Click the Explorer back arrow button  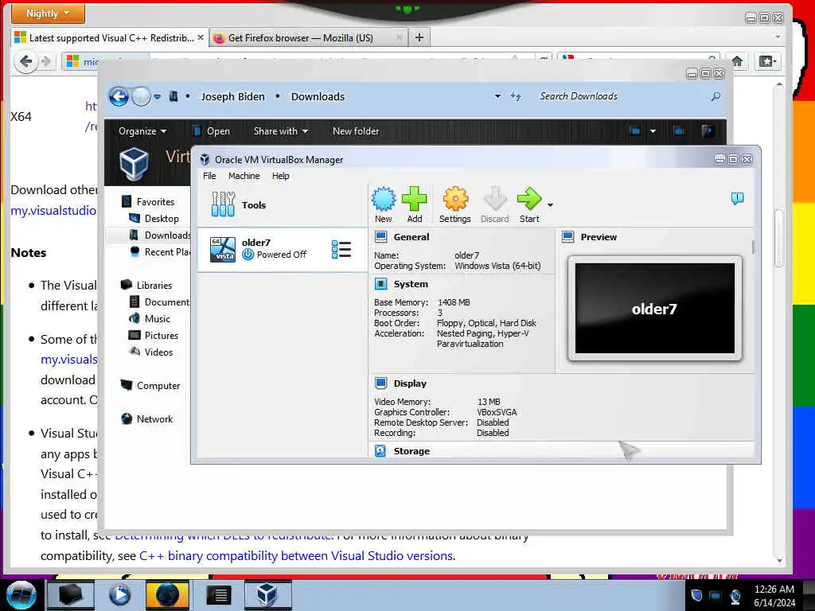[x=119, y=96]
